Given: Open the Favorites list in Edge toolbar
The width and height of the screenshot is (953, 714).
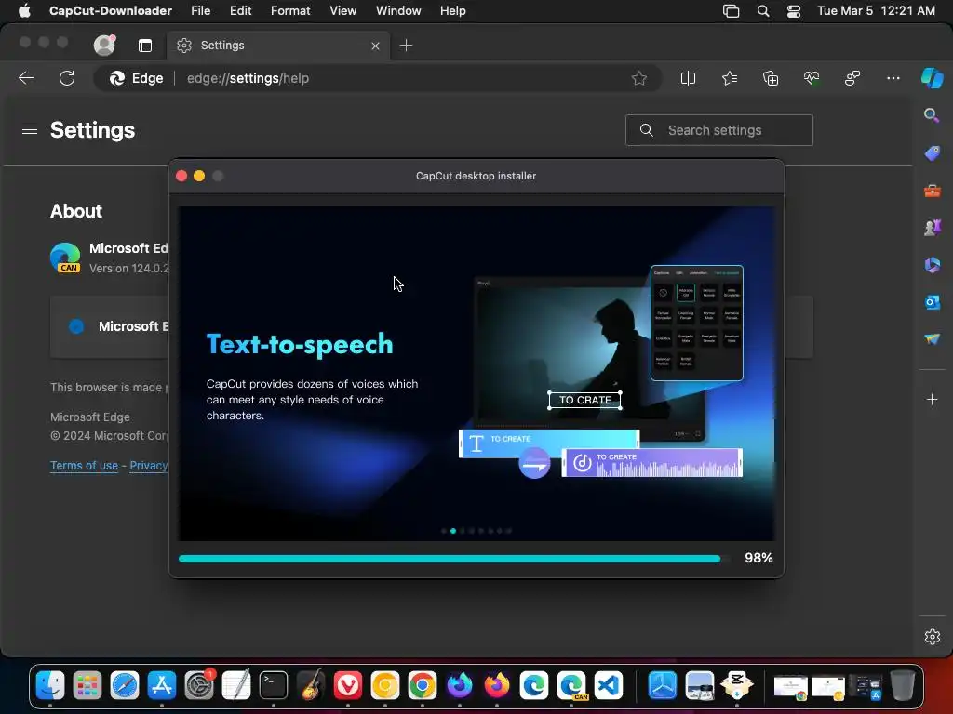Looking at the screenshot, I should tap(730, 78).
